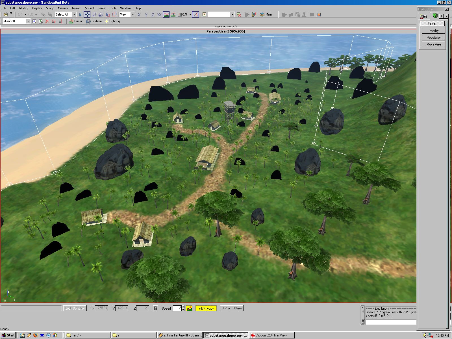Switch to RollupBar Terrain tab icon
The height and width of the screenshot is (339, 452).
click(x=435, y=16)
